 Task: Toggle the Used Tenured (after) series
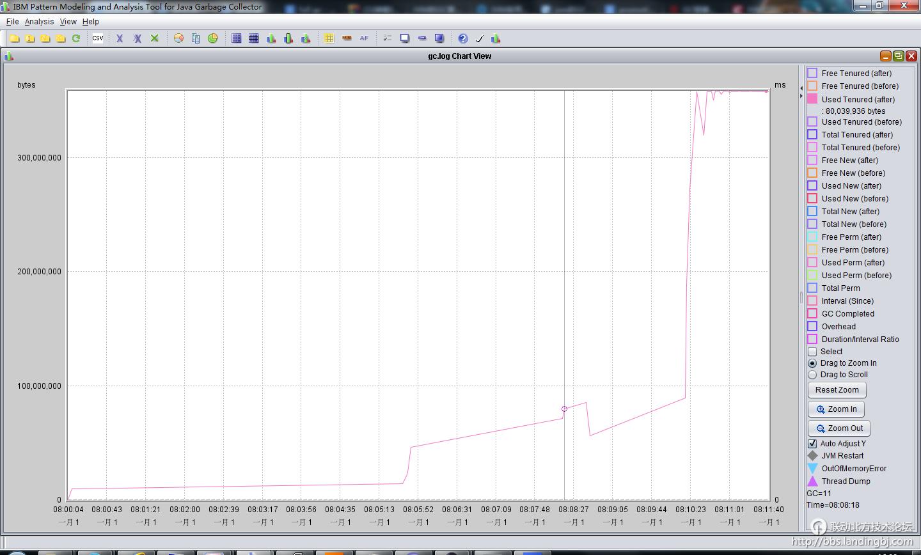[x=812, y=99]
